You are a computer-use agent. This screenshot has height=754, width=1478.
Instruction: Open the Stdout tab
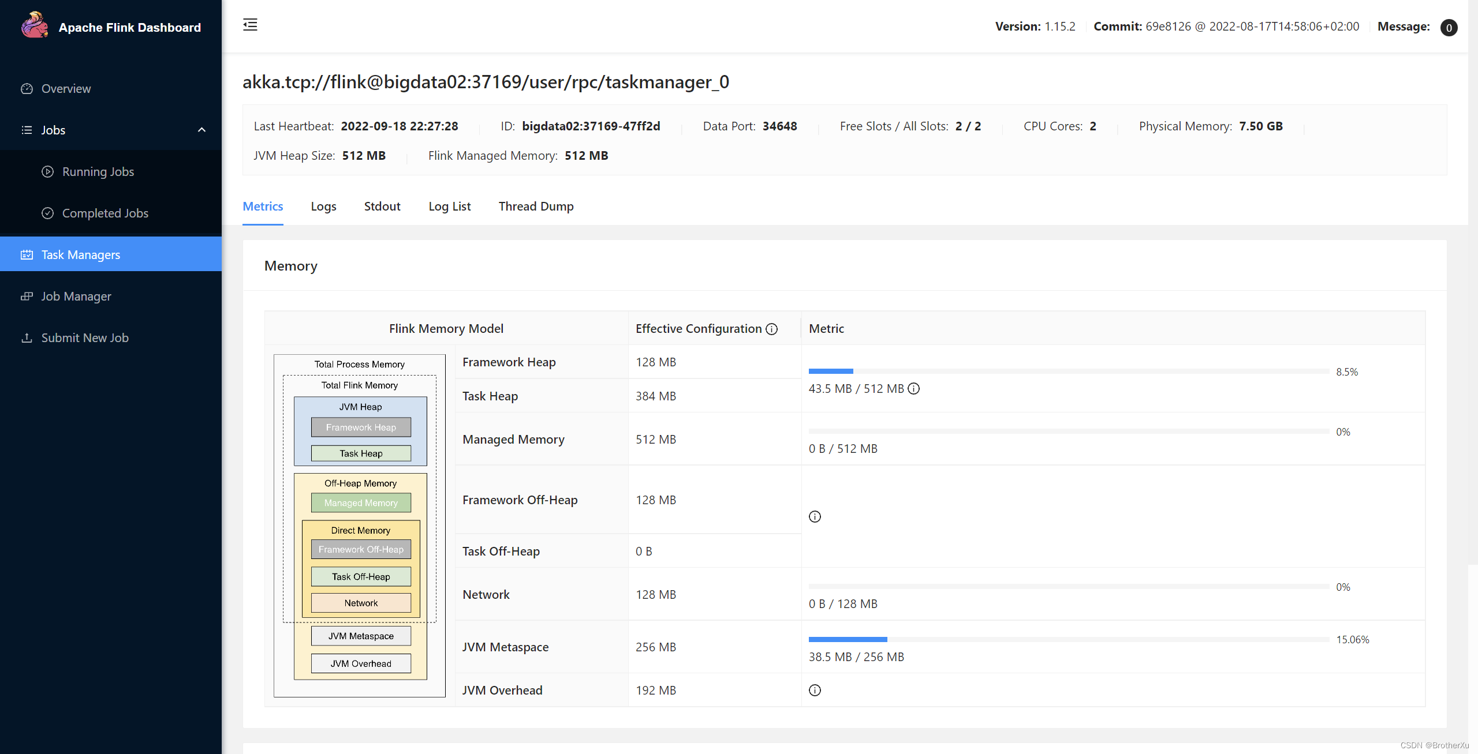point(382,206)
